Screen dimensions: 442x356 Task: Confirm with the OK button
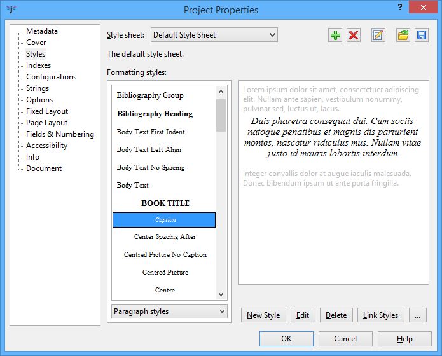(x=286, y=339)
